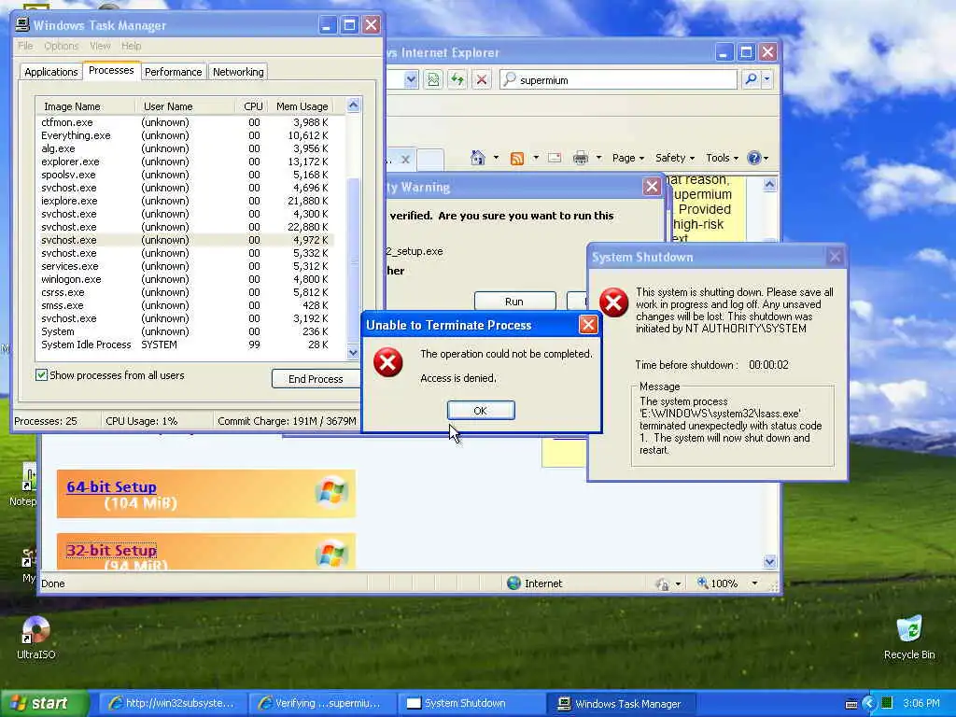This screenshot has width=956, height=717.
Task: Close the Security Warning dialog
Action: (652, 187)
